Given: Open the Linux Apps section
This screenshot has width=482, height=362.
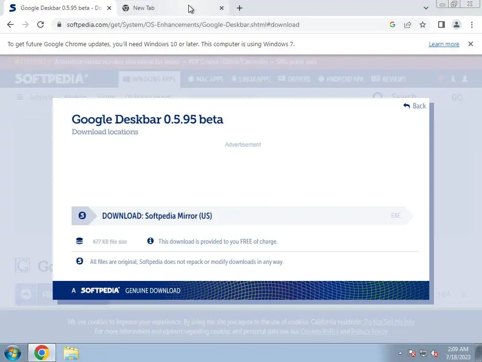Looking at the screenshot, I should point(251,79).
